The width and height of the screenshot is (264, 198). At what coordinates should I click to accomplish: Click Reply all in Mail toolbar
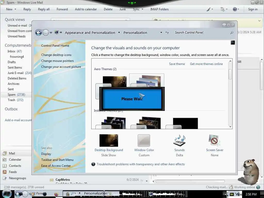(44, 9)
